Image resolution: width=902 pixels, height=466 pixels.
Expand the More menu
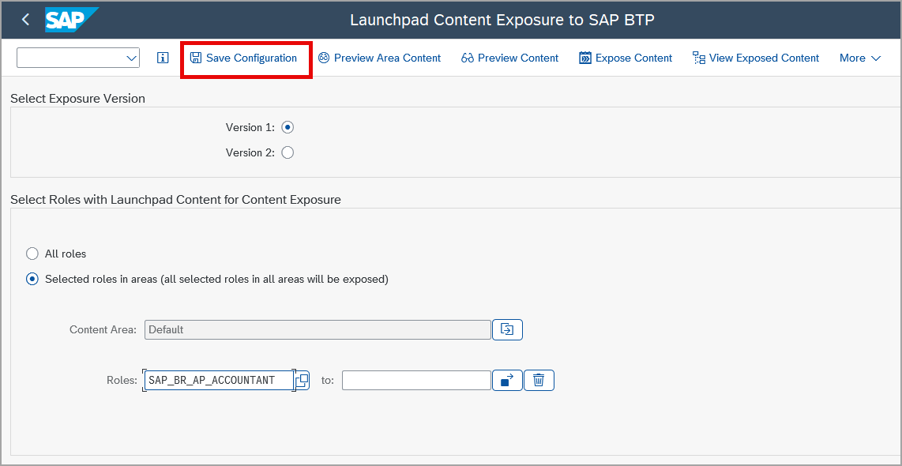click(x=860, y=58)
